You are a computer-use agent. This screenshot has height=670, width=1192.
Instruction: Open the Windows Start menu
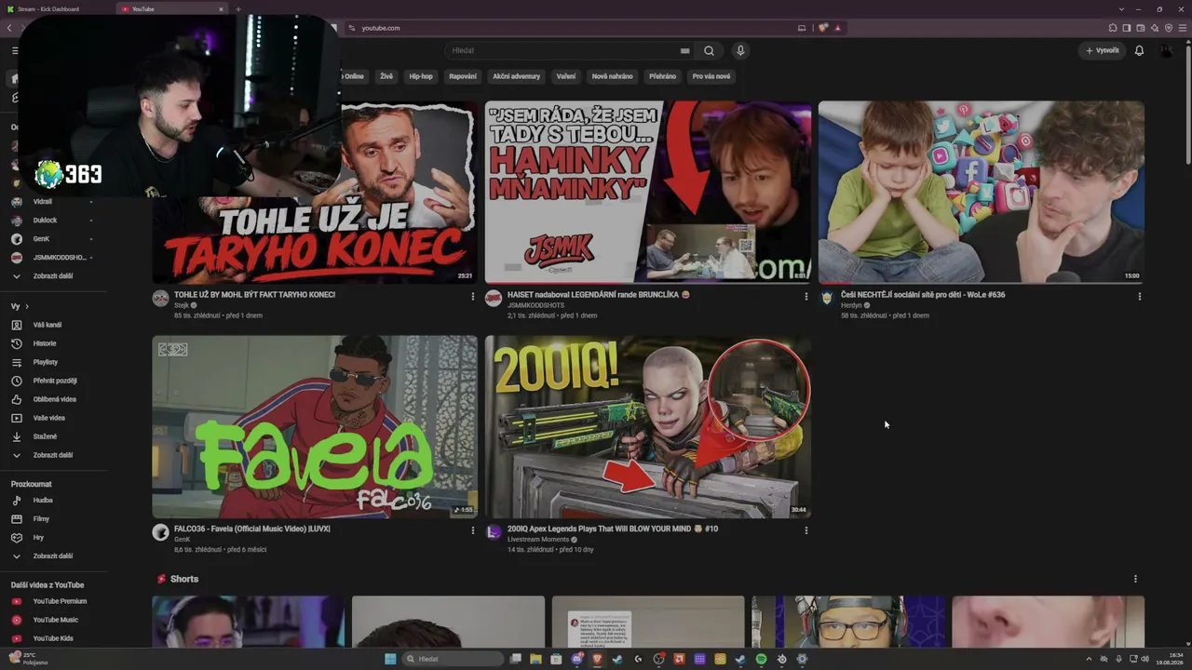point(390,659)
